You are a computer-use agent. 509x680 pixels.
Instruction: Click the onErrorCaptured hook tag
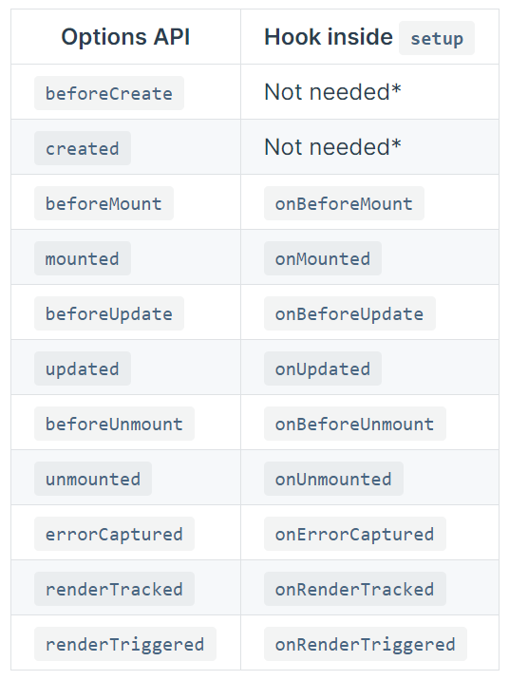[354, 534]
